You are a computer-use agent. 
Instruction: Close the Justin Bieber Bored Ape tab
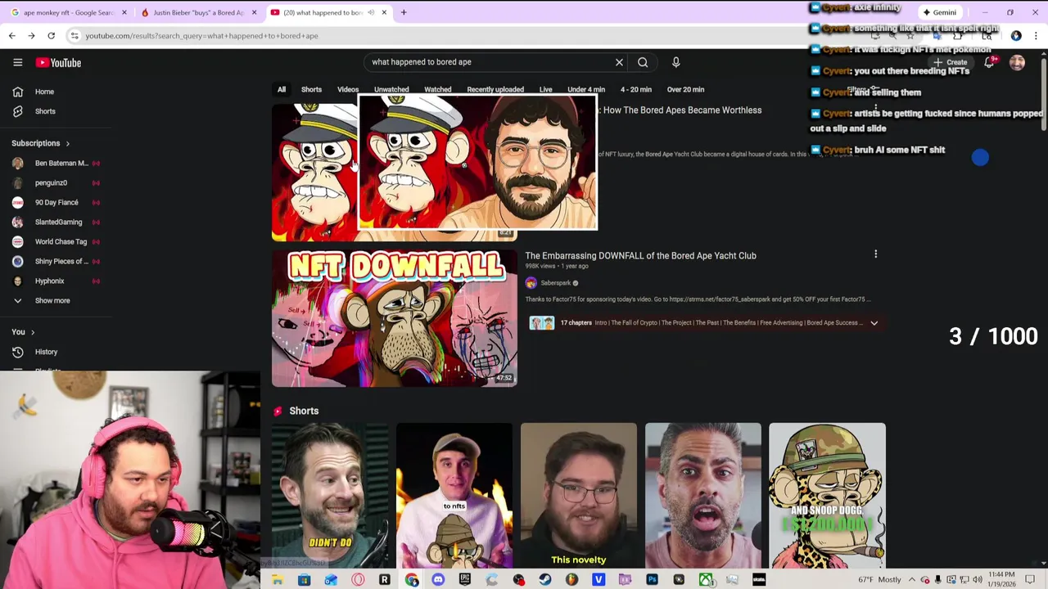(x=254, y=12)
